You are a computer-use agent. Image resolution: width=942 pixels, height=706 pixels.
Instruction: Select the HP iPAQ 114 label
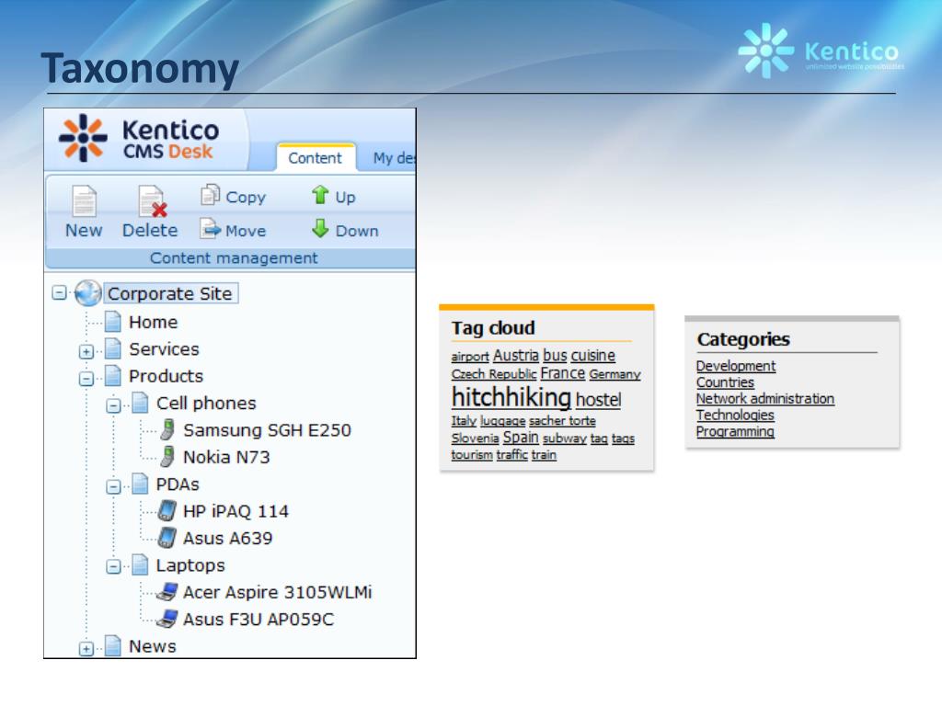click(x=235, y=511)
